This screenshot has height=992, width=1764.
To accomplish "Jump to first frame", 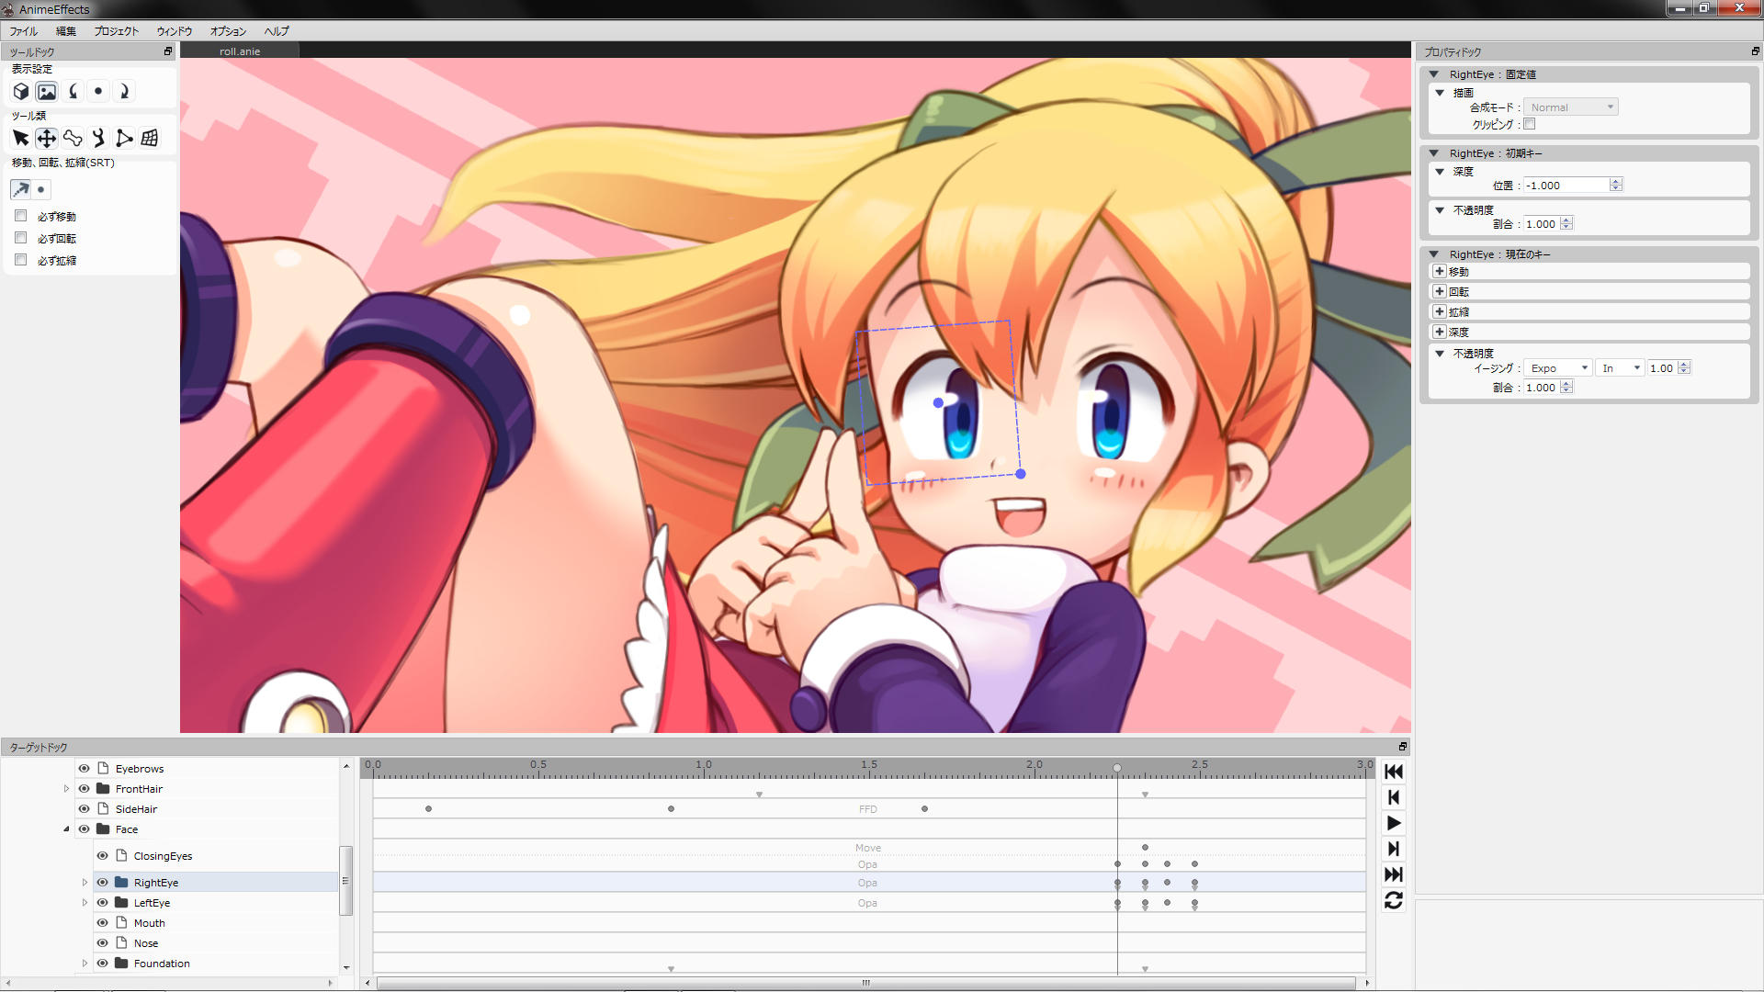I will pos(1393,772).
